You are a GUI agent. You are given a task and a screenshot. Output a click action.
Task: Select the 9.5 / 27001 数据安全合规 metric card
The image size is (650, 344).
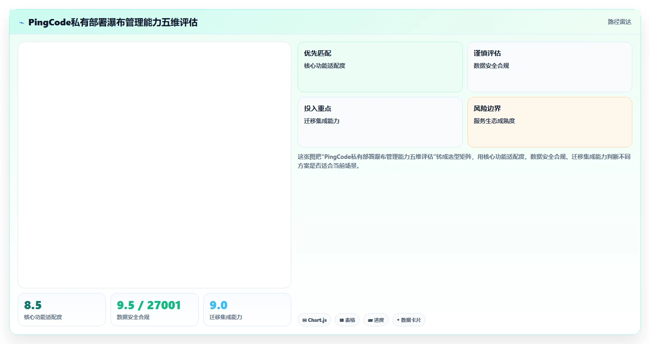pyautogui.click(x=154, y=310)
